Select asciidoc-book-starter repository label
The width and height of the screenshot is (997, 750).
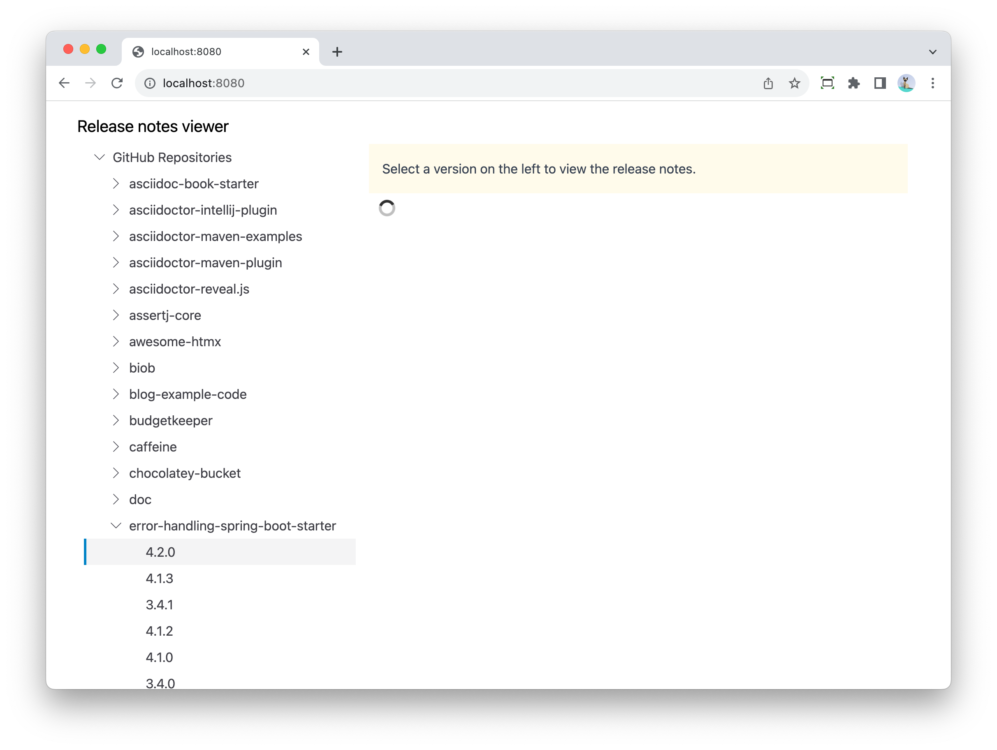click(194, 183)
